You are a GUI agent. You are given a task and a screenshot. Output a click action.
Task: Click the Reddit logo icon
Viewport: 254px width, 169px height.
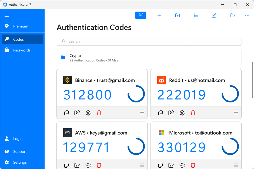tap(162, 80)
